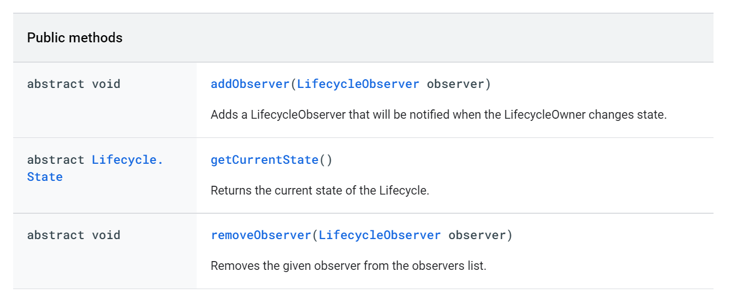This screenshot has height=299, width=730.
Task: Click the Removes the given observer description
Action: (348, 266)
